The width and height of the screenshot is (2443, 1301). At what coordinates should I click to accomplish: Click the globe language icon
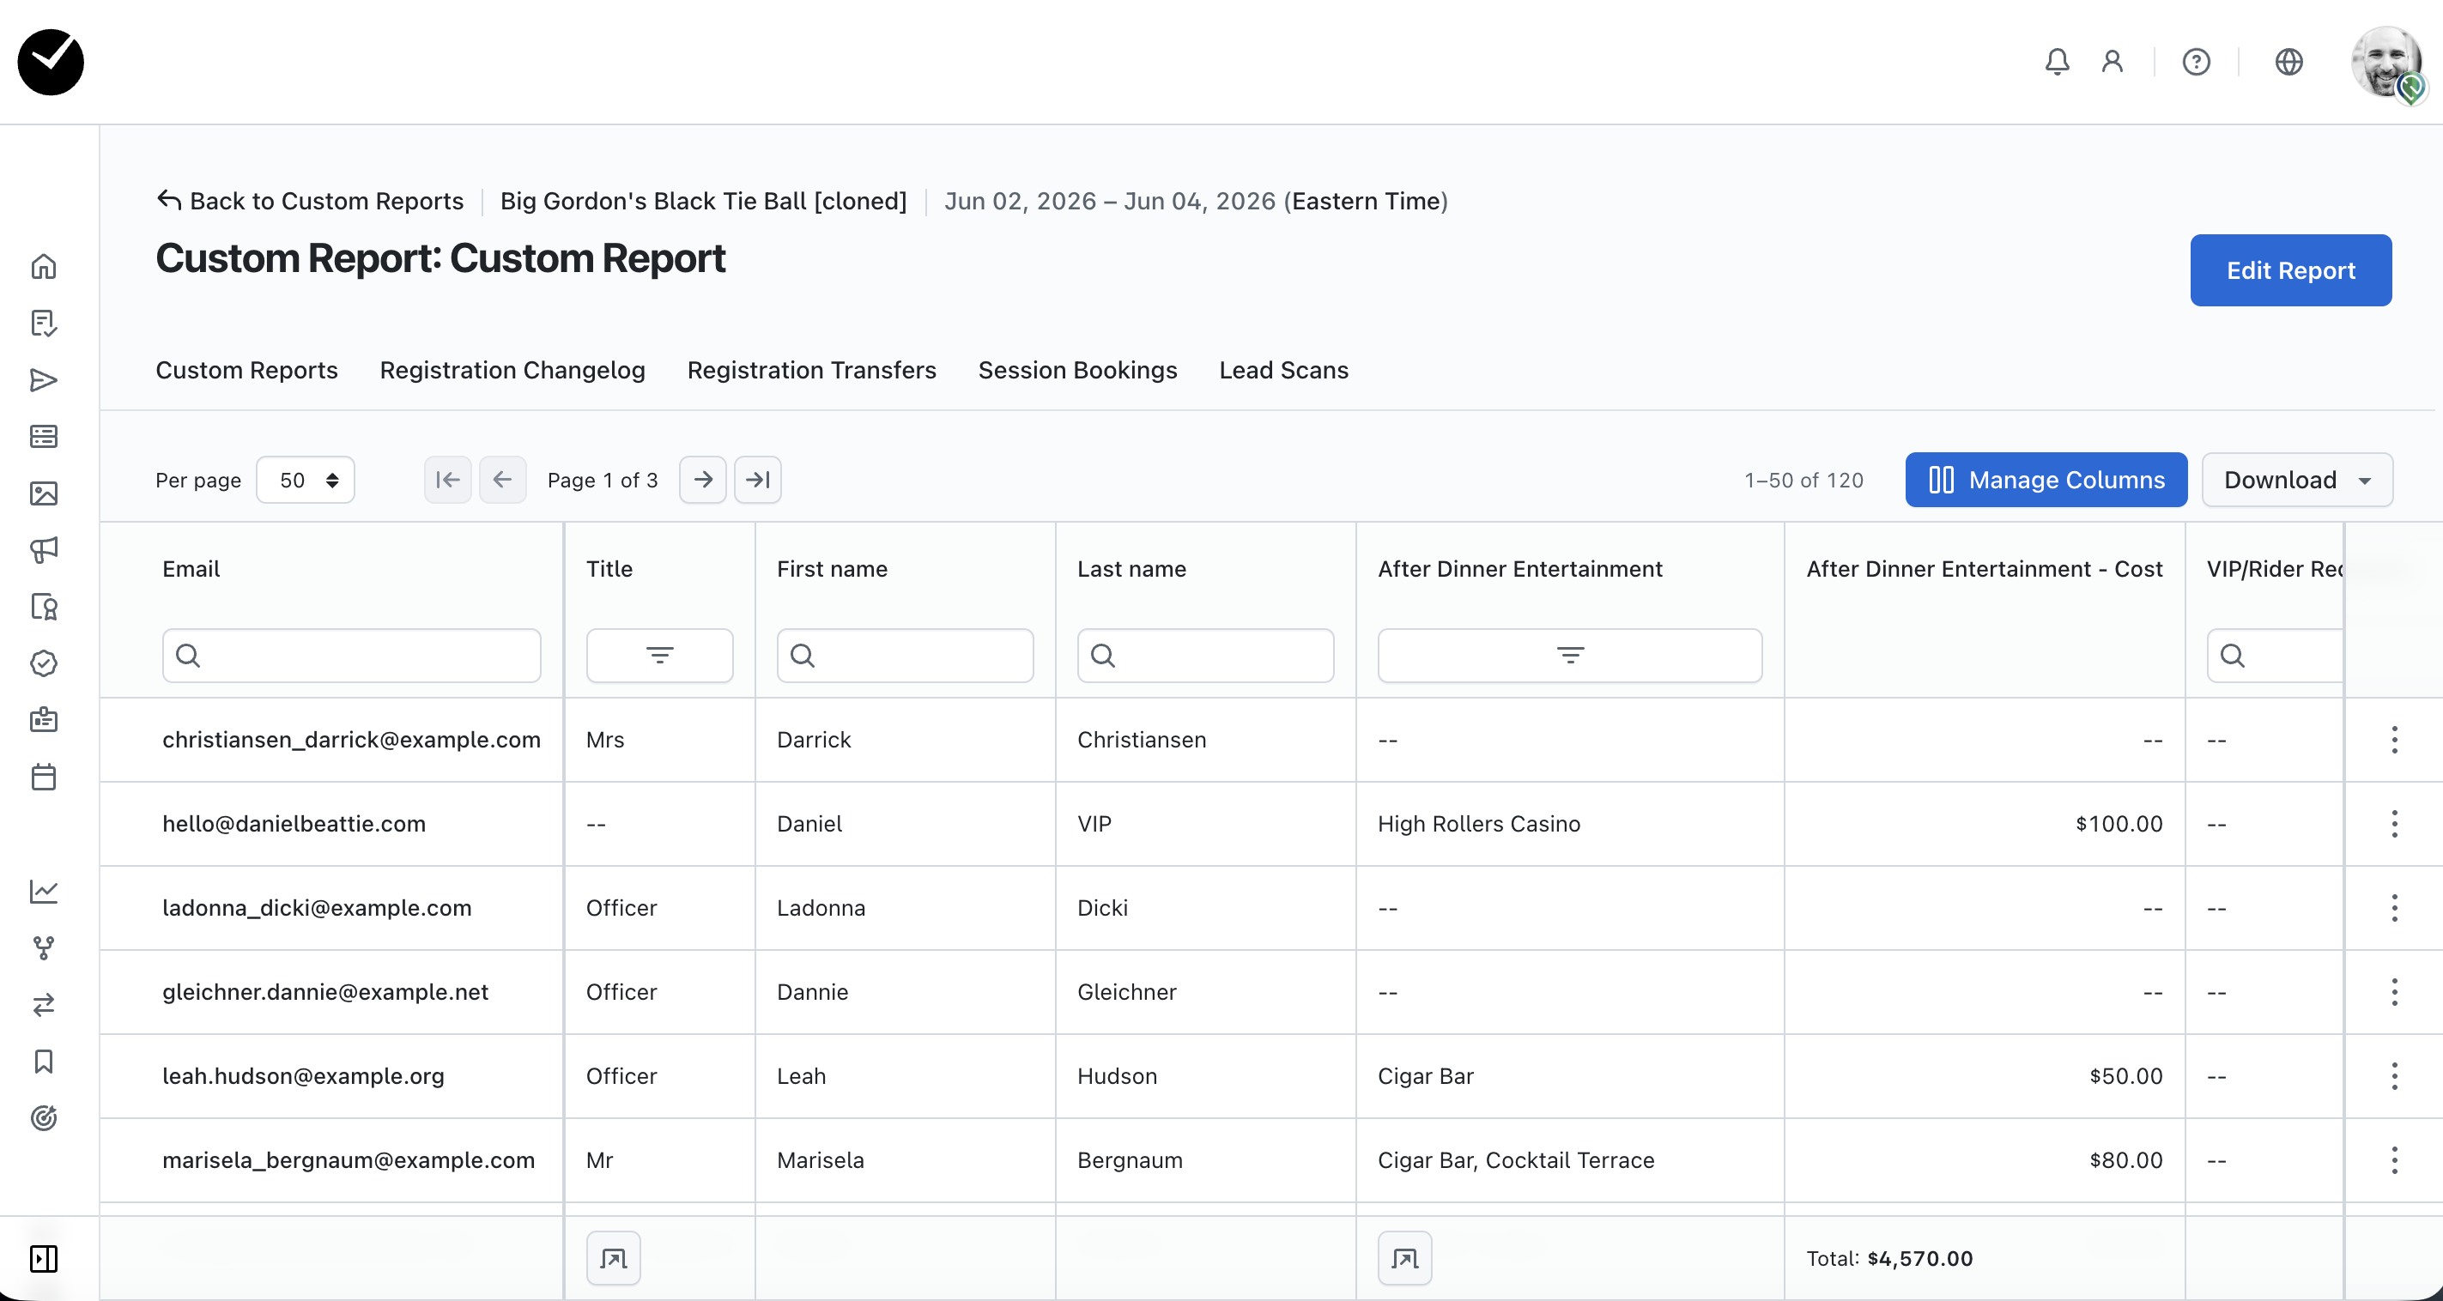[2288, 62]
